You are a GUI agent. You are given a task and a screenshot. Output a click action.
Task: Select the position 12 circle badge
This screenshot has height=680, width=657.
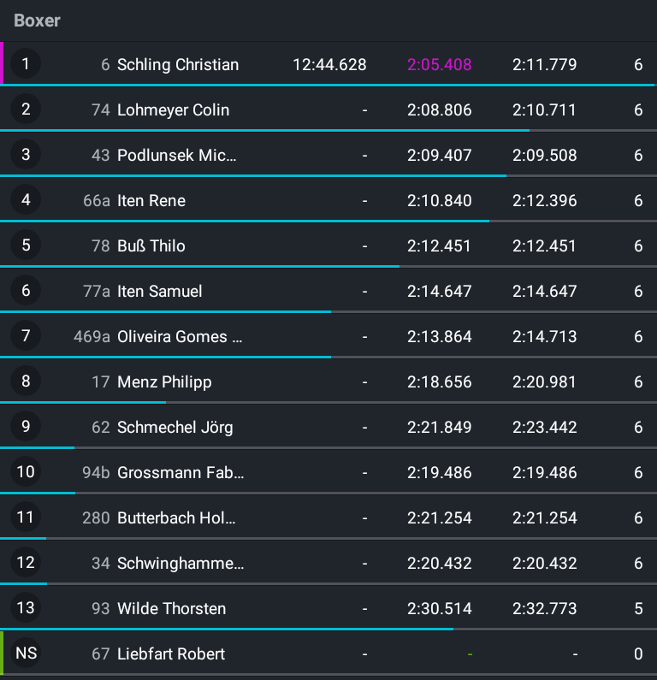click(26, 563)
